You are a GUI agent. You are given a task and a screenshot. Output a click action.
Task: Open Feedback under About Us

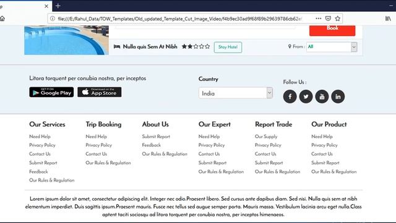point(151,145)
